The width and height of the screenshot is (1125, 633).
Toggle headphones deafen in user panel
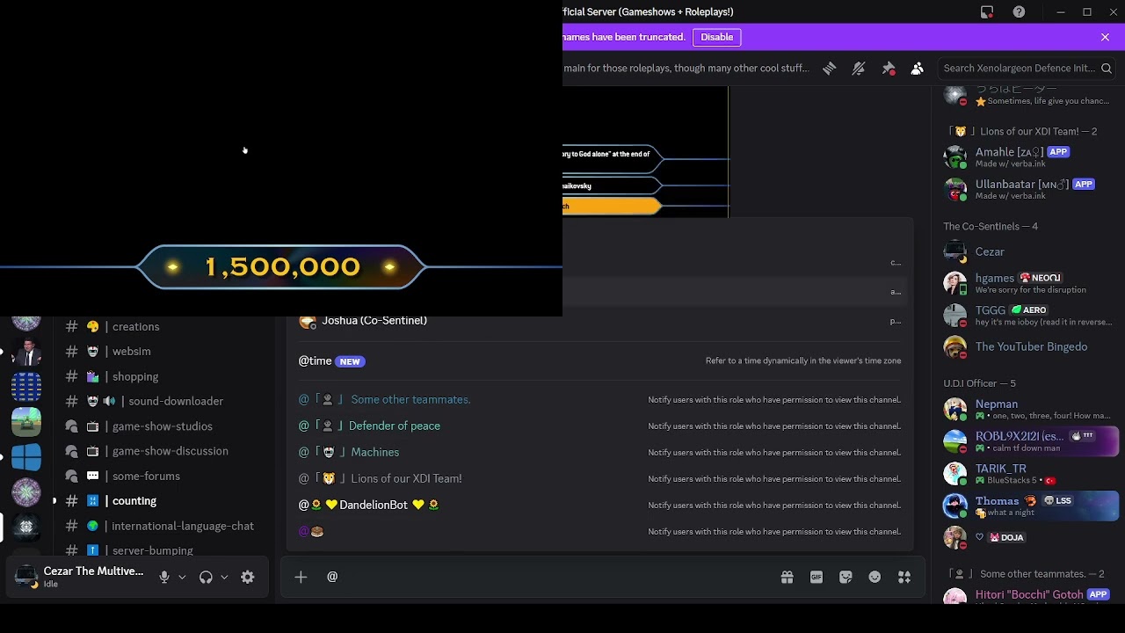pos(206,578)
